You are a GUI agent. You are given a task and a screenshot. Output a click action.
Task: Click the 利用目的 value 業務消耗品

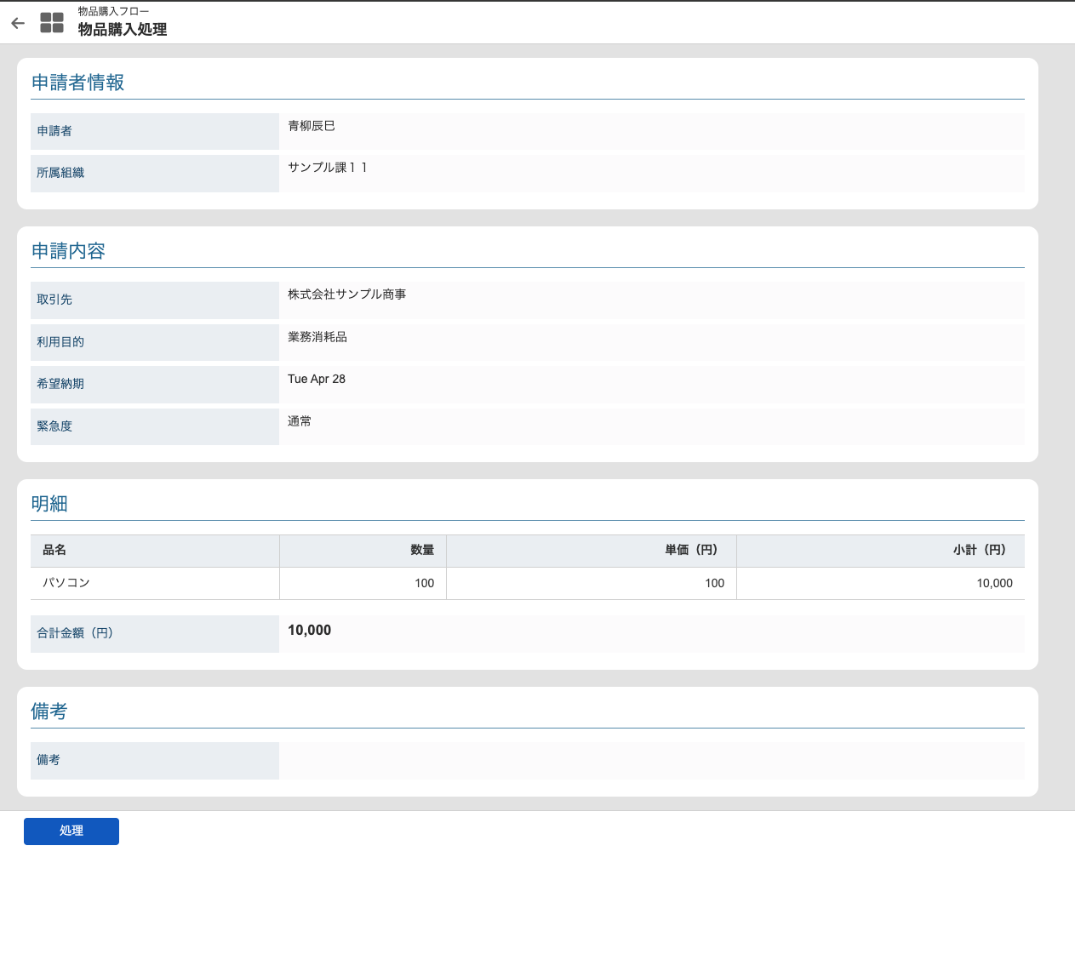pyautogui.click(x=317, y=337)
